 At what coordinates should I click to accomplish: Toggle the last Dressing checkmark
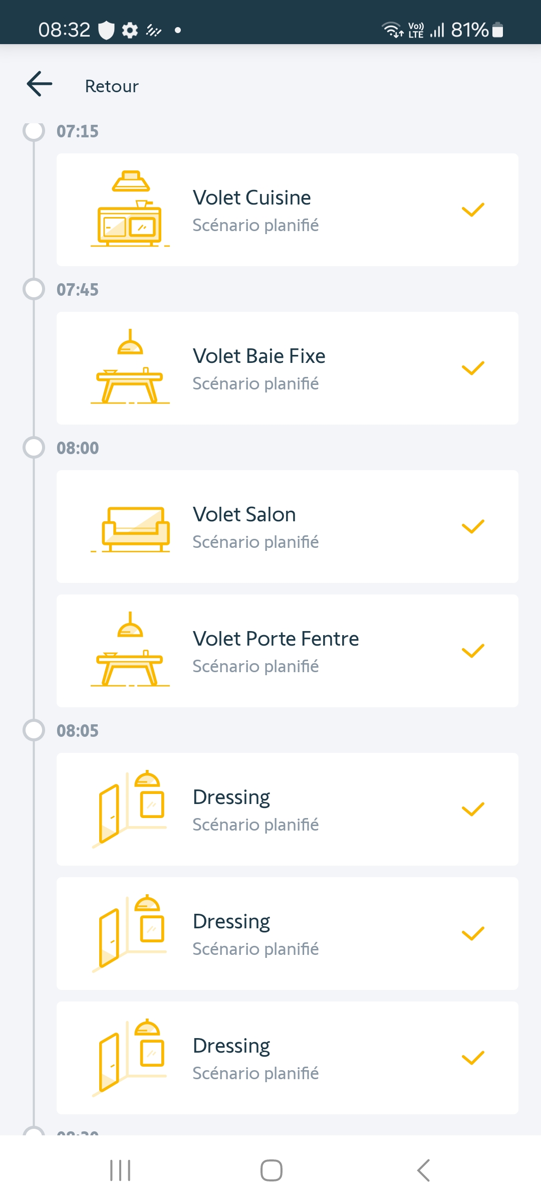click(x=472, y=1058)
